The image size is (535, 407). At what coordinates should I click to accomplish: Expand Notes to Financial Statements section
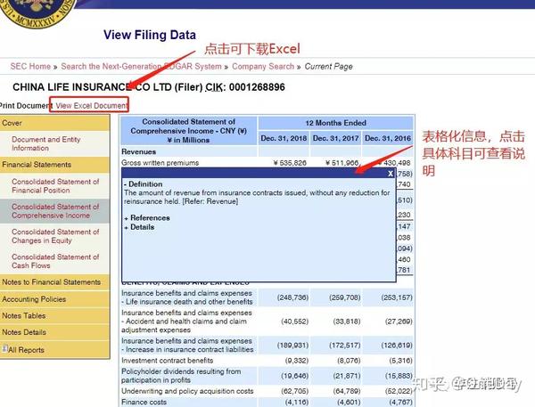click(x=54, y=282)
